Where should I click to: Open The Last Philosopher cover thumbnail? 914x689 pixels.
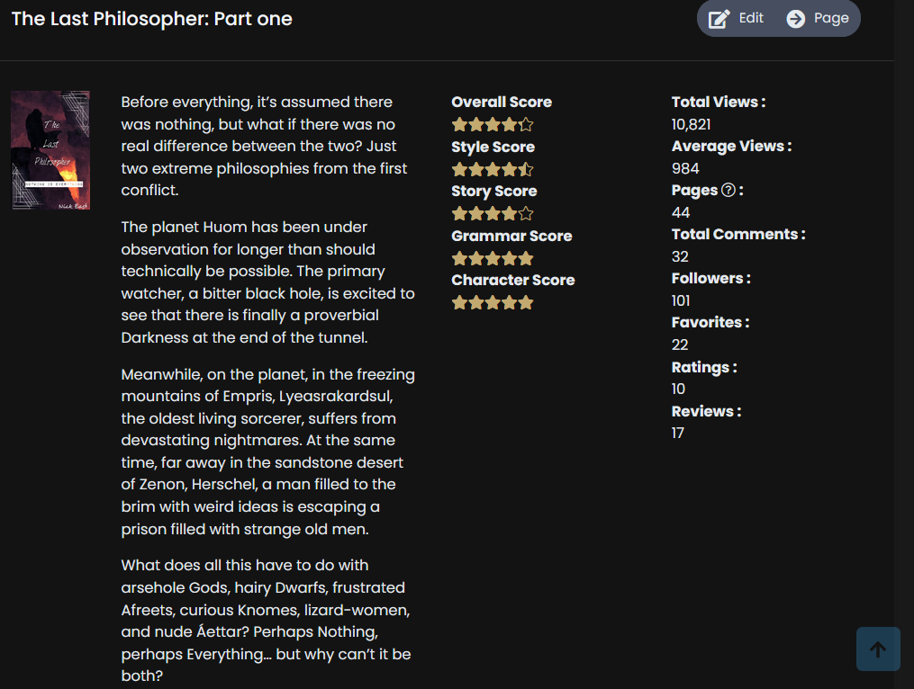pyautogui.click(x=50, y=150)
